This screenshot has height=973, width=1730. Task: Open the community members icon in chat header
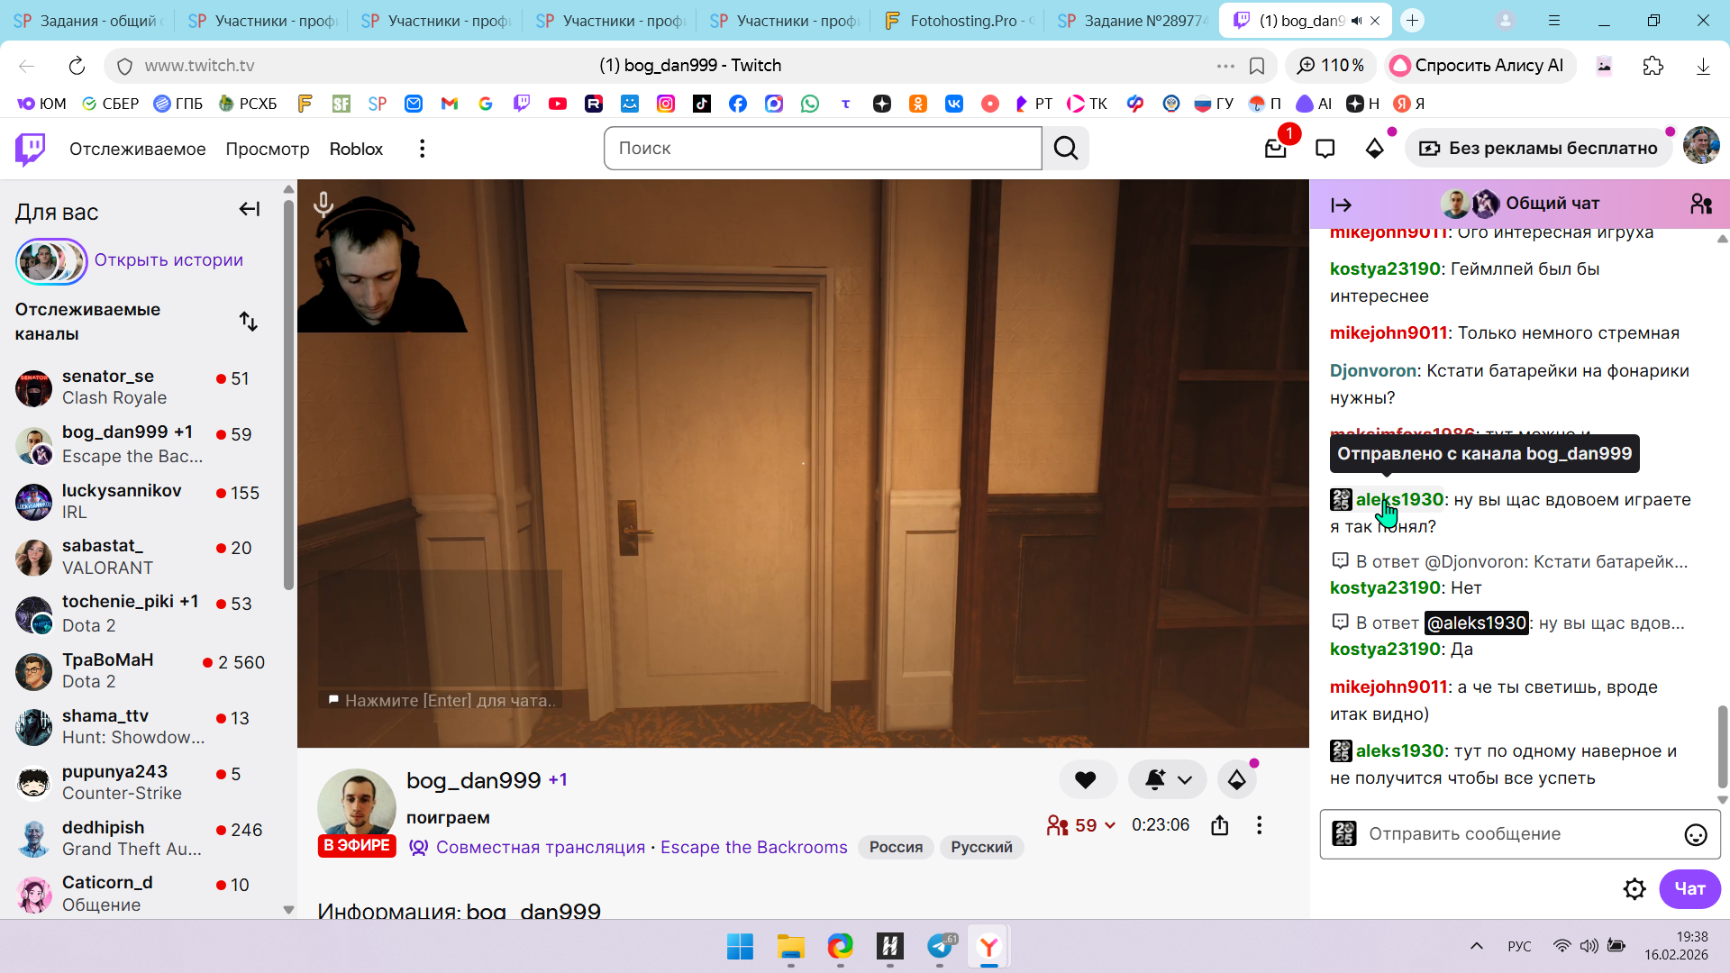(1700, 205)
